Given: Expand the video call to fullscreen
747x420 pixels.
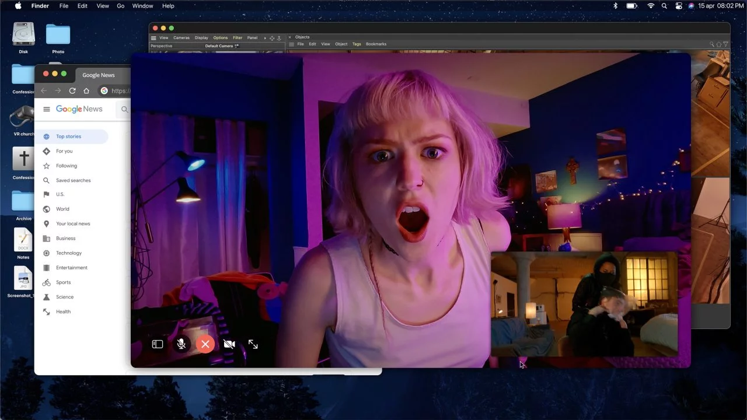Looking at the screenshot, I should pyautogui.click(x=253, y=344).
